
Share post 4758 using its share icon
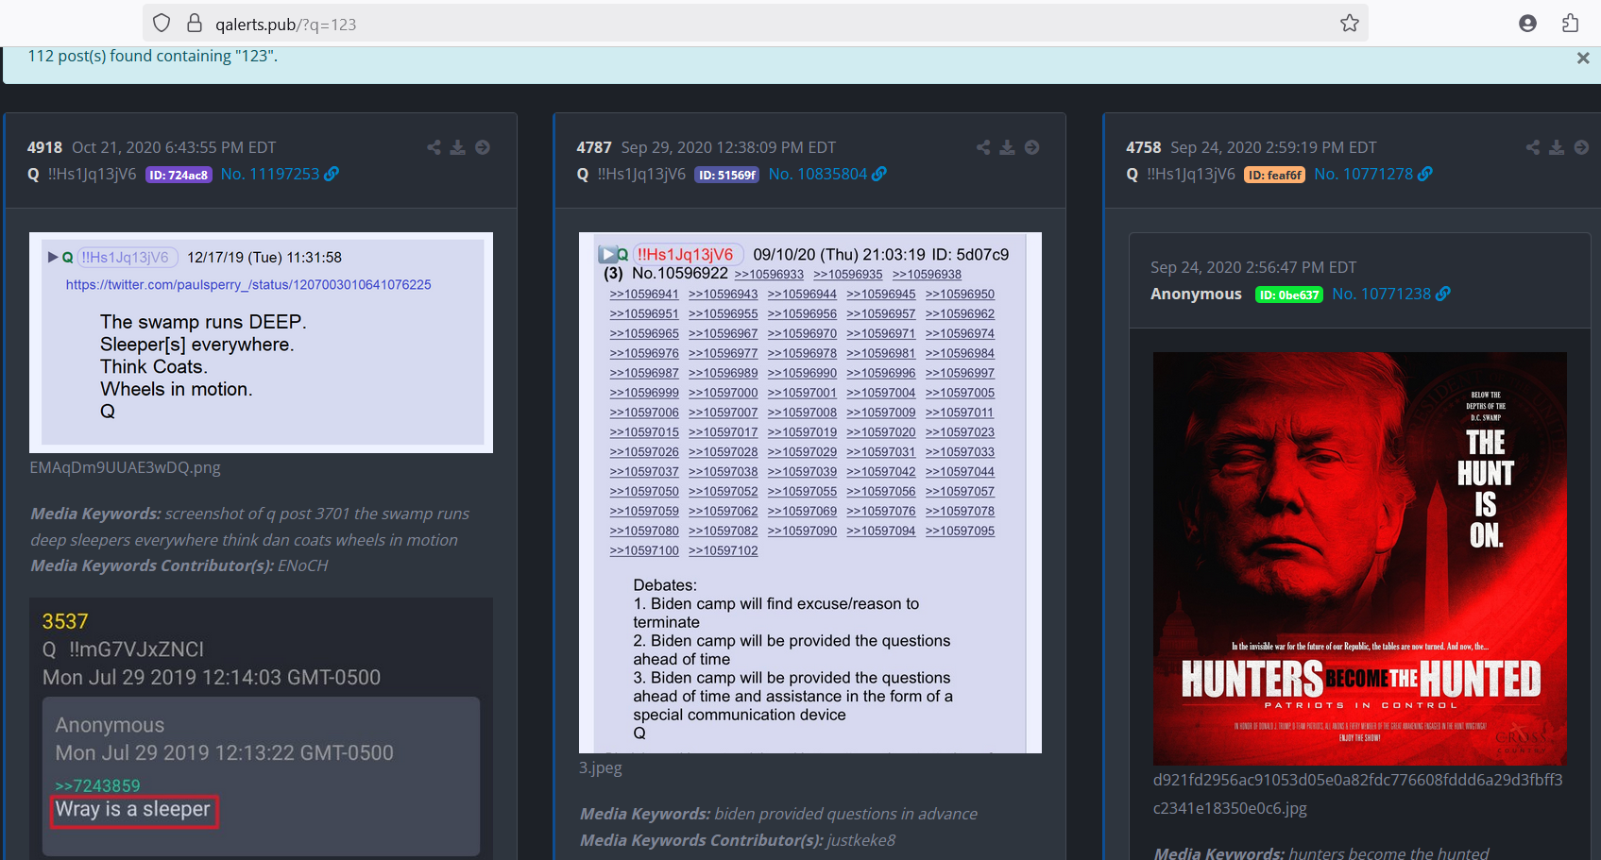[1532, 147]
